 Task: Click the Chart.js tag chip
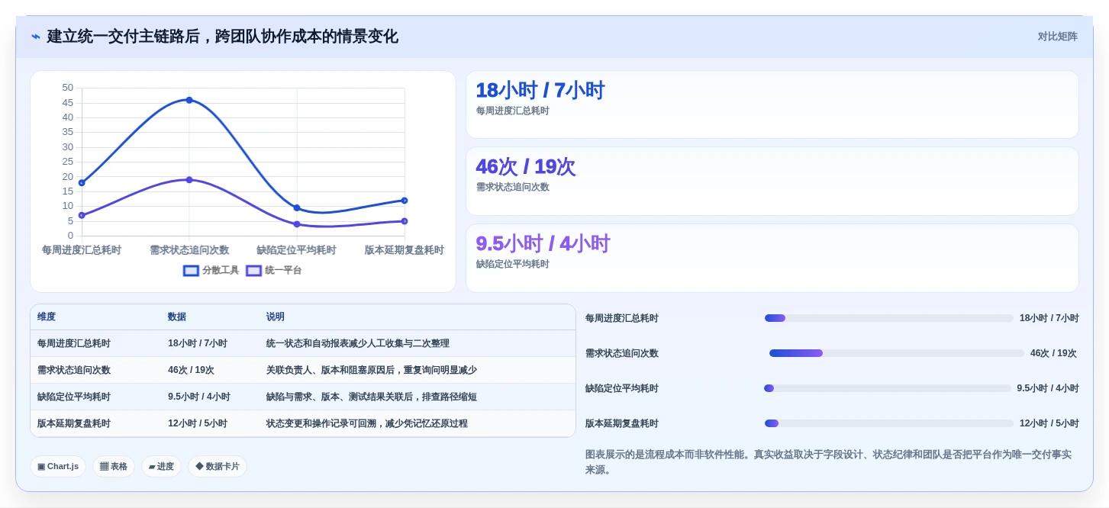coord(58,467)
